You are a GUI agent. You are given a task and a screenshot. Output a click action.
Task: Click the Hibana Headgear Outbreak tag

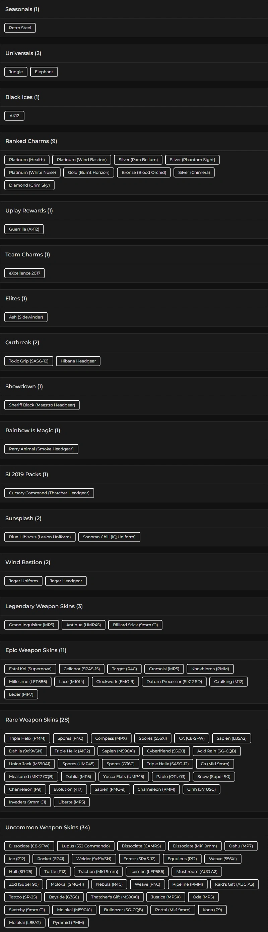[78, 361]
